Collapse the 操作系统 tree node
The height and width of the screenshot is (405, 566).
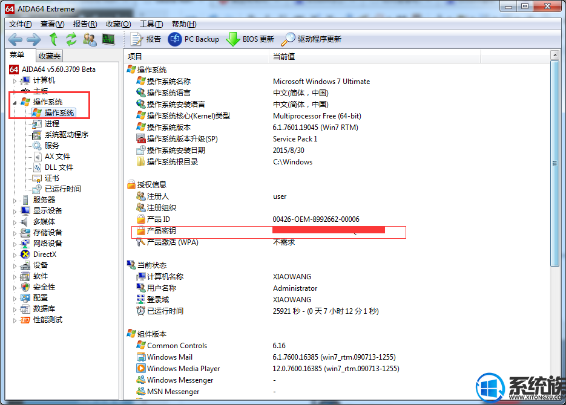(15, 103)
